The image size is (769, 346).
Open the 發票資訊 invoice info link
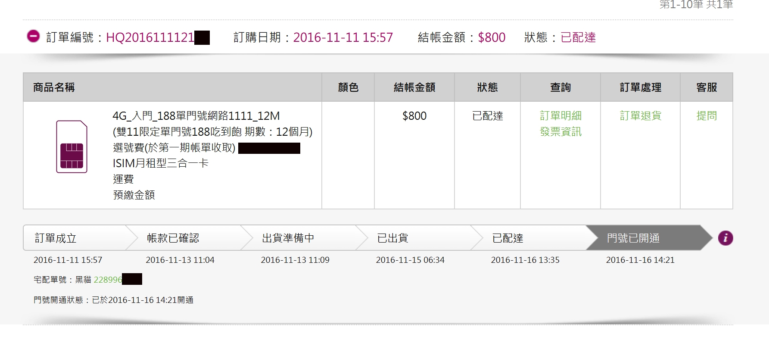560,131
